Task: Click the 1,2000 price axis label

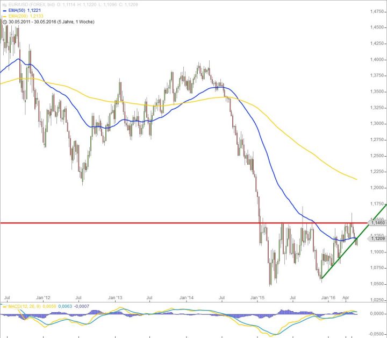Action: [x=377, y=188]
